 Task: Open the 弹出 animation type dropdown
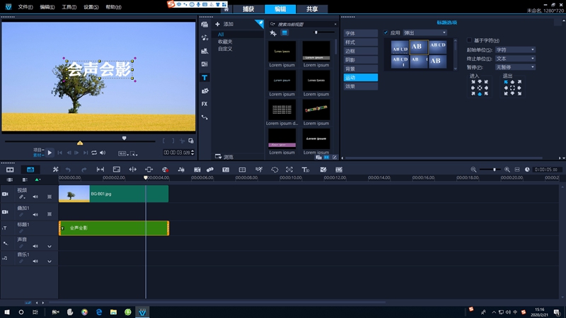pos(425,33)
